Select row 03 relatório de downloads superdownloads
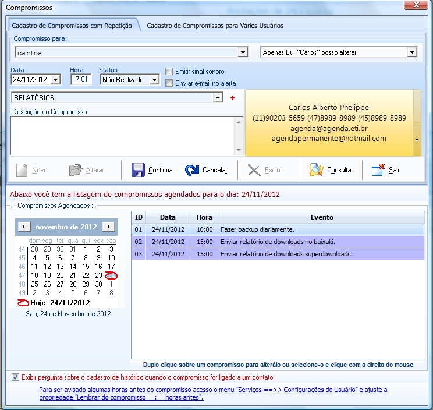The height and width of the screenshot is (410, 433). (278, 254)
